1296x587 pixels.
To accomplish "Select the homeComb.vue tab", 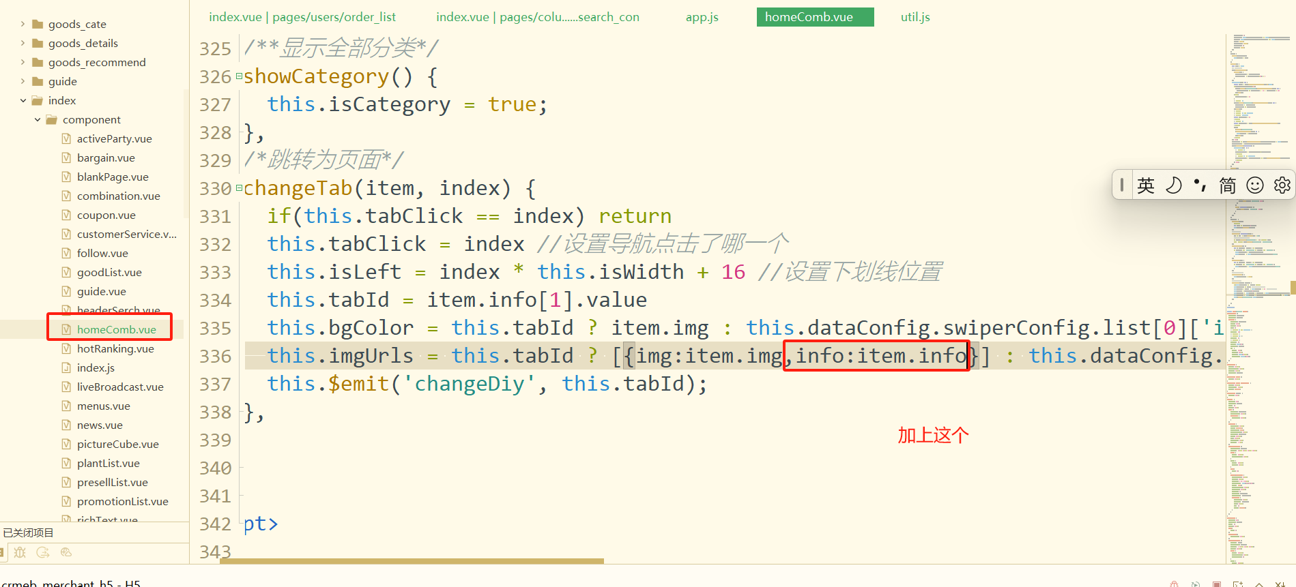I will click(816, 17).
